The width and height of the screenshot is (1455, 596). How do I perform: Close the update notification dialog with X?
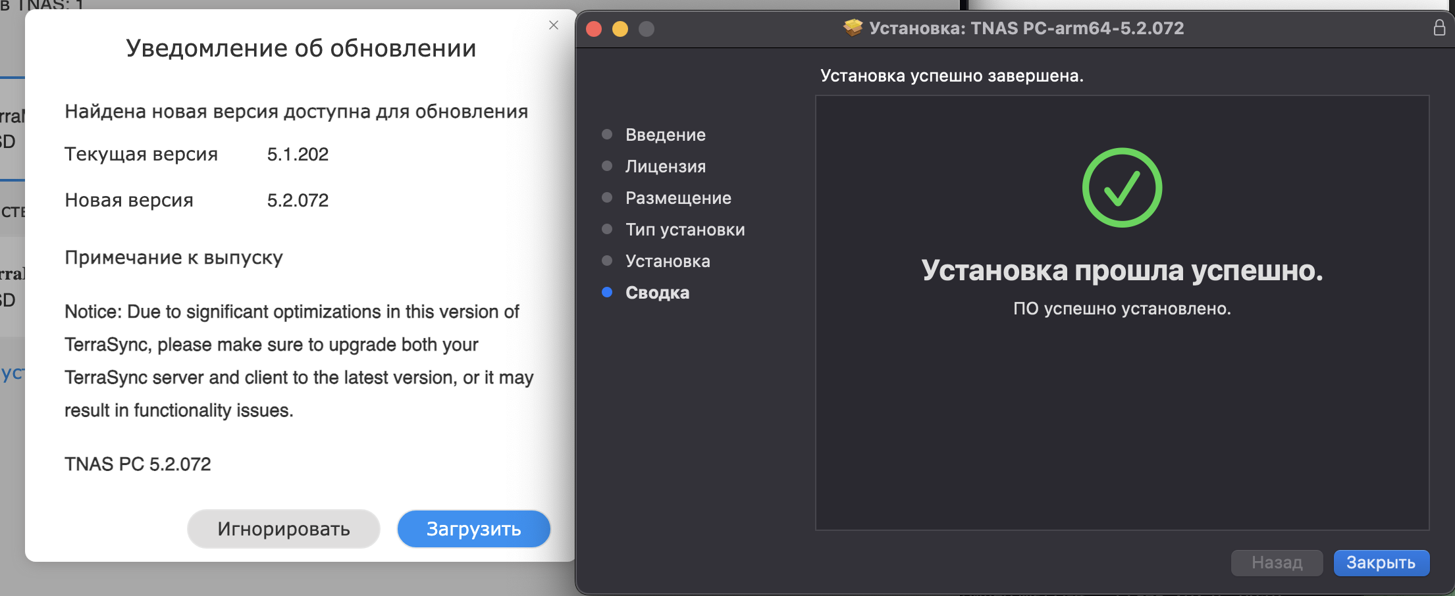[x=554, y=25]
